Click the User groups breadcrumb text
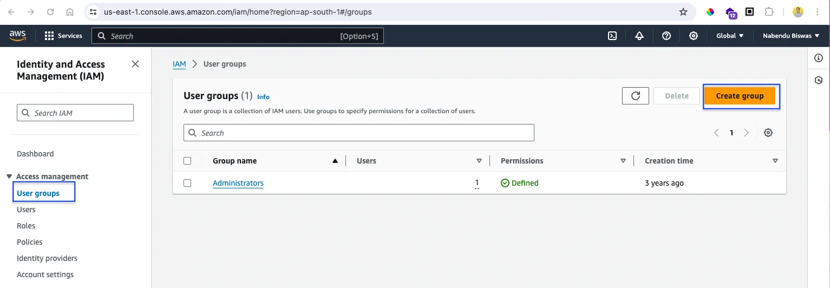The height and width of the screenshot is (288, 830). tap(225, 64)
